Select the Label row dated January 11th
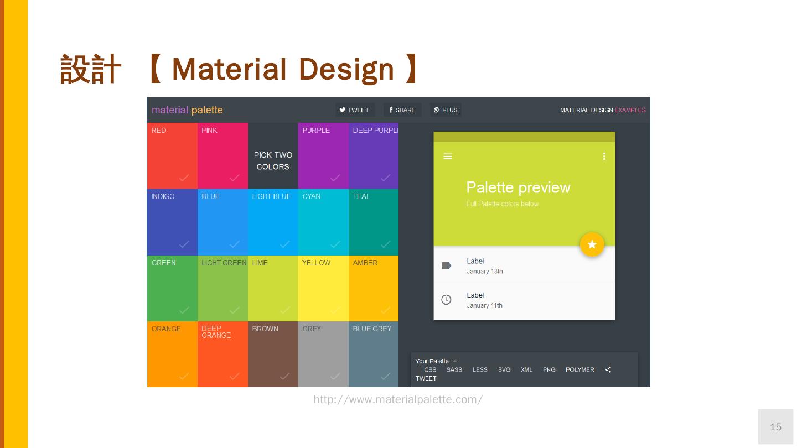The height and width of the screenshot is (448, 797). point(524,300)
